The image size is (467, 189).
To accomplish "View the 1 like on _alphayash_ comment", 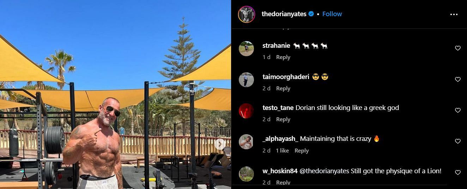I will point(282,151).
